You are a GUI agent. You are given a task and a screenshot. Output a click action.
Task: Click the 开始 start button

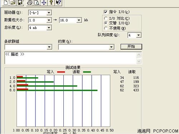(x=131, y=46)
